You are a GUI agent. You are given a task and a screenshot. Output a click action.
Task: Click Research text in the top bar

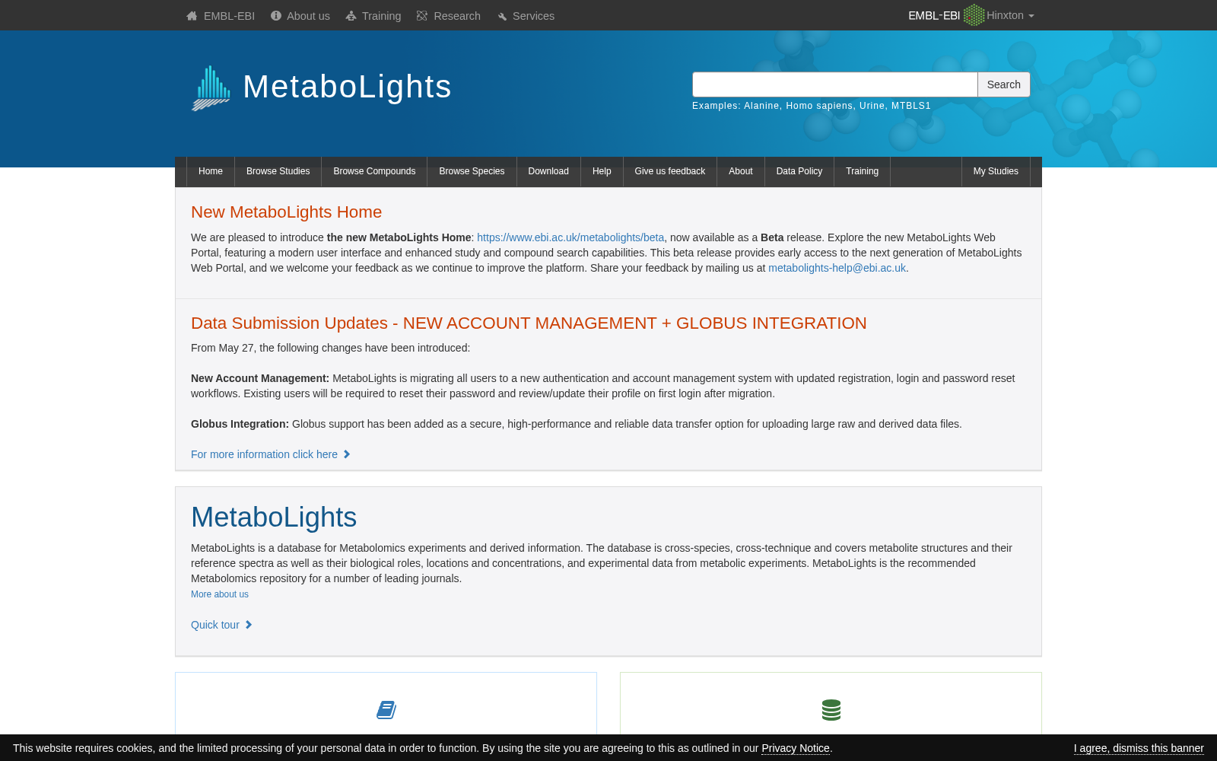click(x=457, y=16)
